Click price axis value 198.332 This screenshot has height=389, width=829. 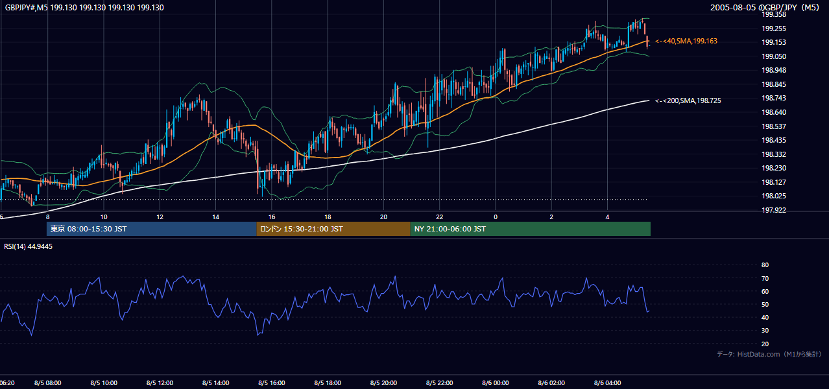(x=774, y=154)
